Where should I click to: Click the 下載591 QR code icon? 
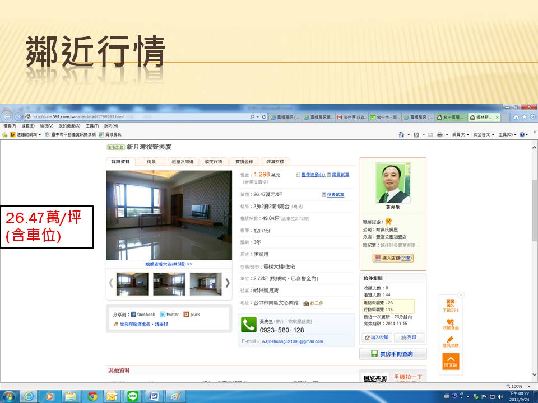[451, 306]
